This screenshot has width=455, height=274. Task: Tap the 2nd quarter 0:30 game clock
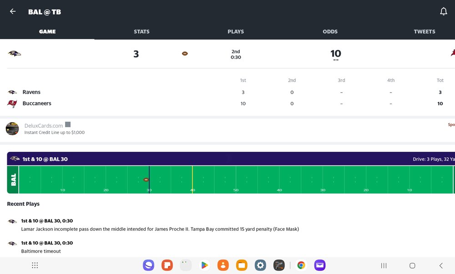[x=236, y=54]
